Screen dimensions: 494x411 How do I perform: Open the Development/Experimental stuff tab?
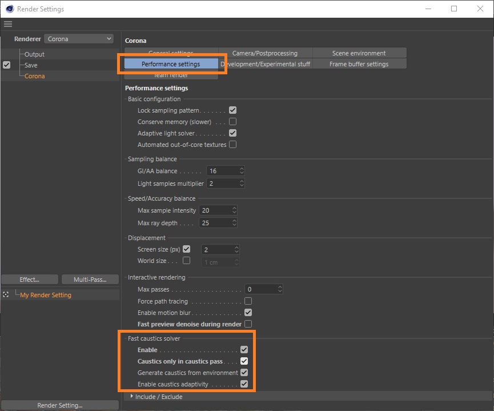265,63
